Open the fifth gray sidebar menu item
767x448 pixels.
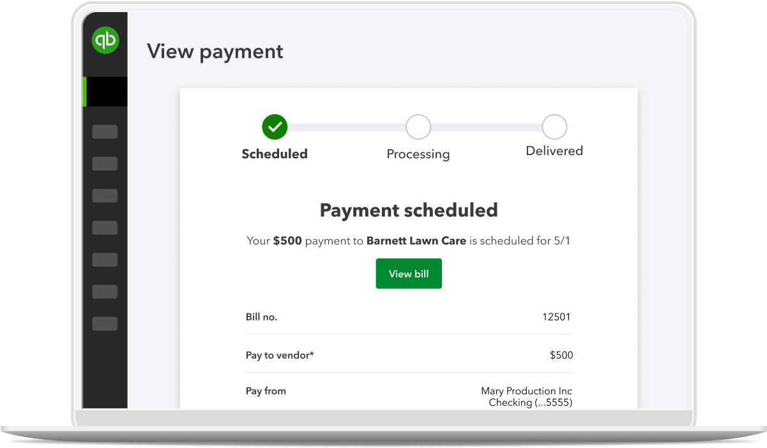(x=105, y=260)
